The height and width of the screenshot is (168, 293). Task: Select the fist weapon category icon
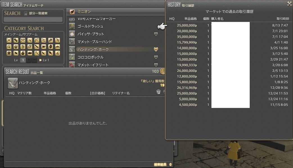click(x=16, y=40)
